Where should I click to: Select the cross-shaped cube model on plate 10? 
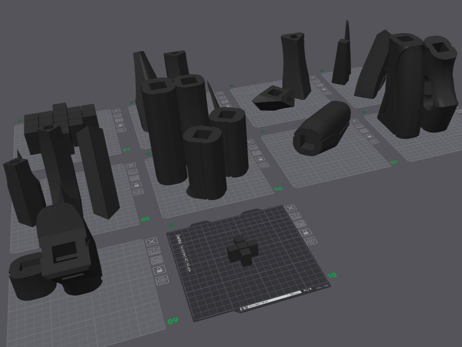tap(242, 251)
